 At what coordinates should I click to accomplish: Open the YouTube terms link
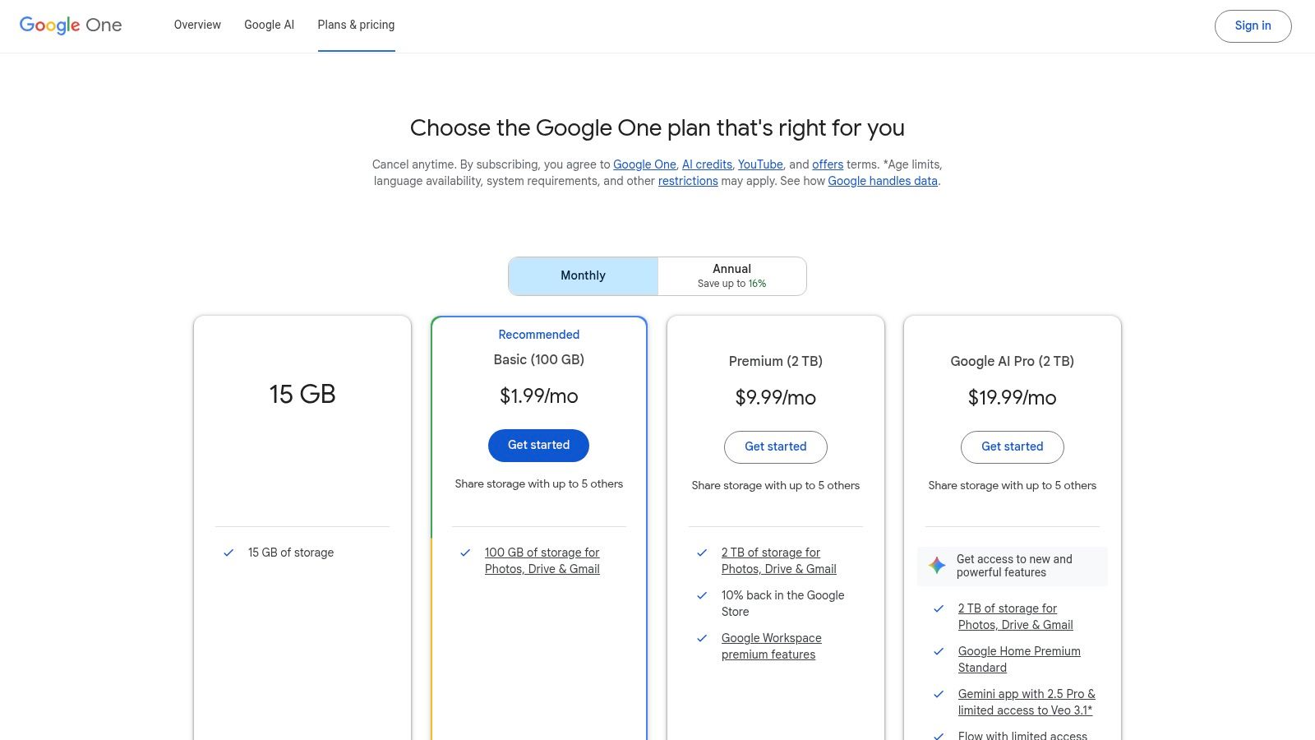pos(759,164)
